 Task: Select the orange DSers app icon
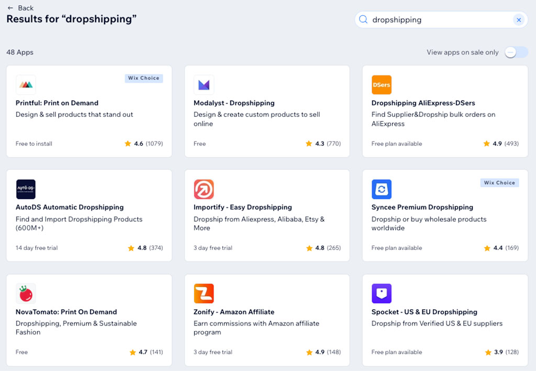pos(382,84)
